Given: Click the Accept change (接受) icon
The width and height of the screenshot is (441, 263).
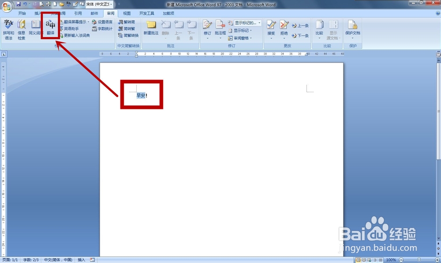Looking at the screenshot, I should pyautogui.click(x=271, y=25).
